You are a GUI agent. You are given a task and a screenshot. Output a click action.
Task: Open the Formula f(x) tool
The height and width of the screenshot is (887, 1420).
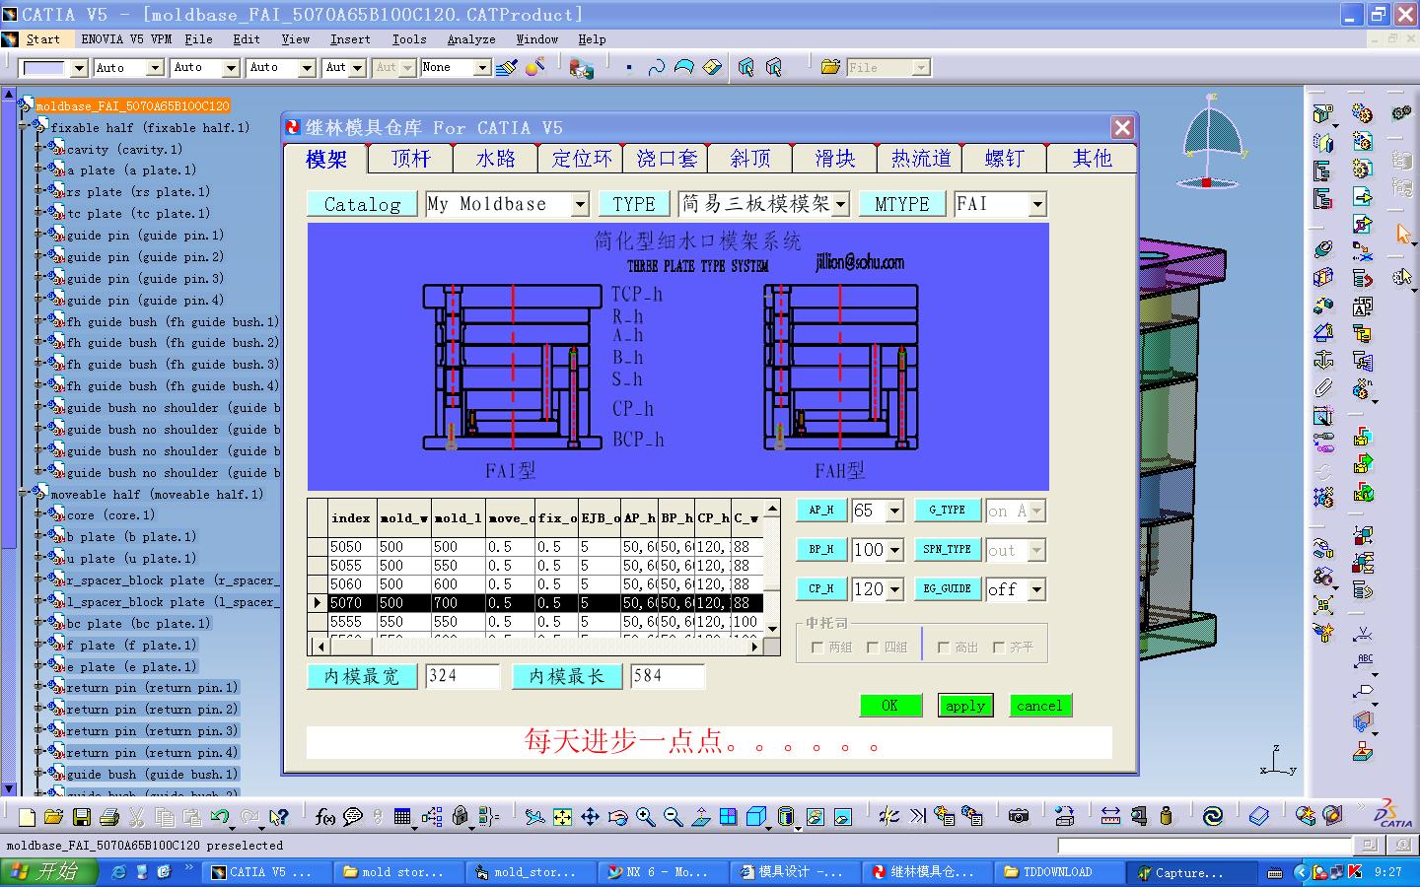[324, 816]
